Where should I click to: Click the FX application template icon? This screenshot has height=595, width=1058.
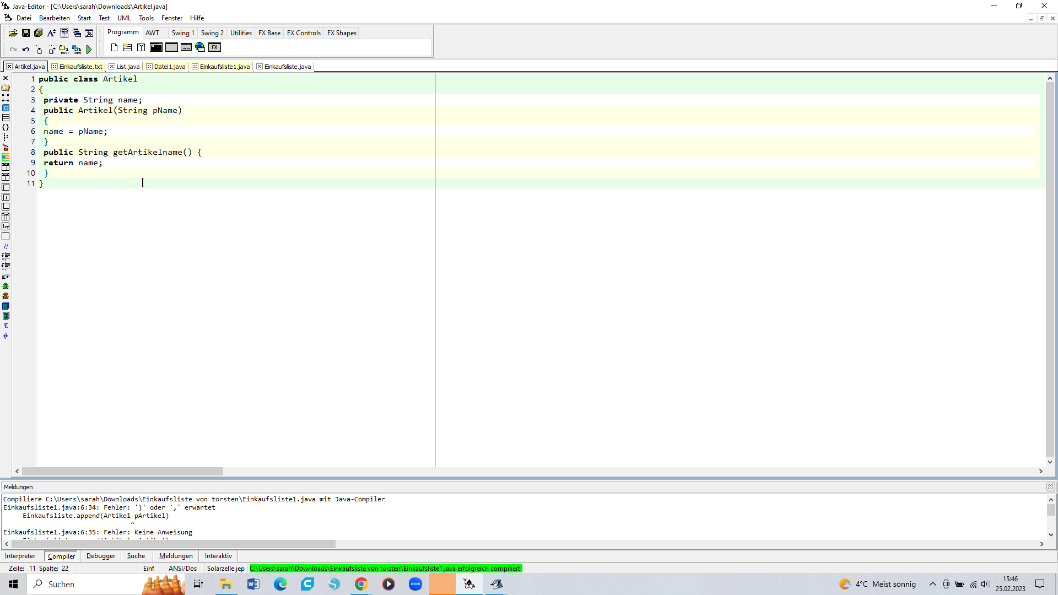tap(214, 47)
